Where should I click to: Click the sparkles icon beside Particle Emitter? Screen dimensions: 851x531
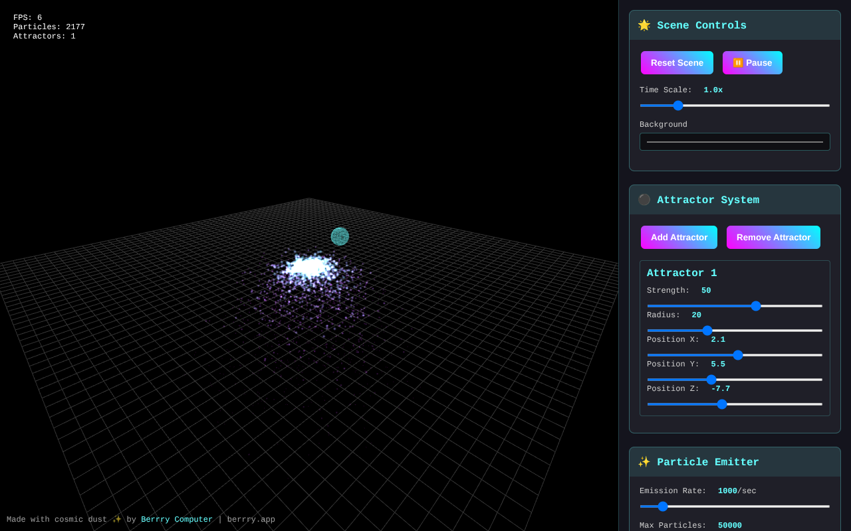pos(644,462)
